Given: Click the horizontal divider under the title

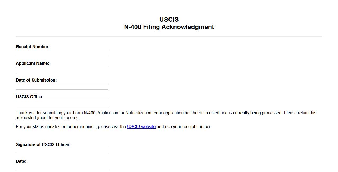Looking at the screenshot, I should (169, 36).
